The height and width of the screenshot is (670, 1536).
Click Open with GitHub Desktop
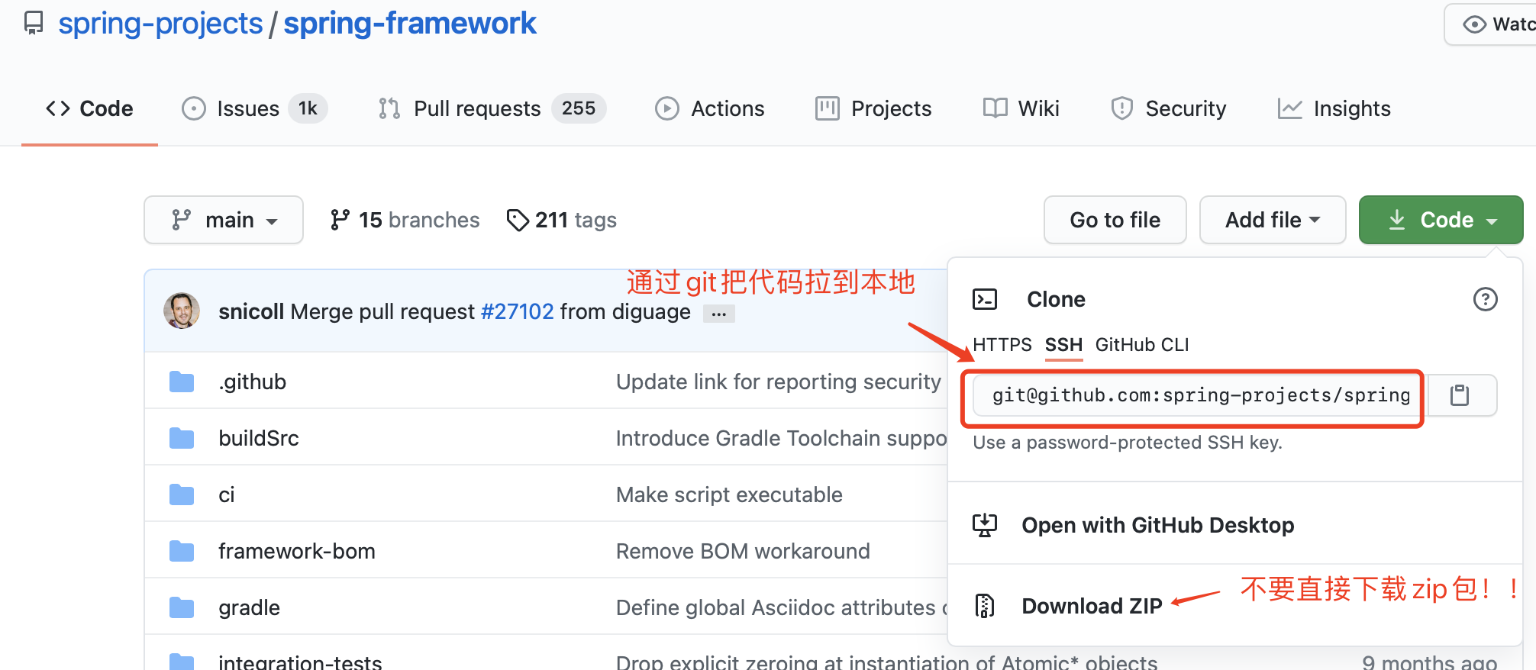point(1157,525)
